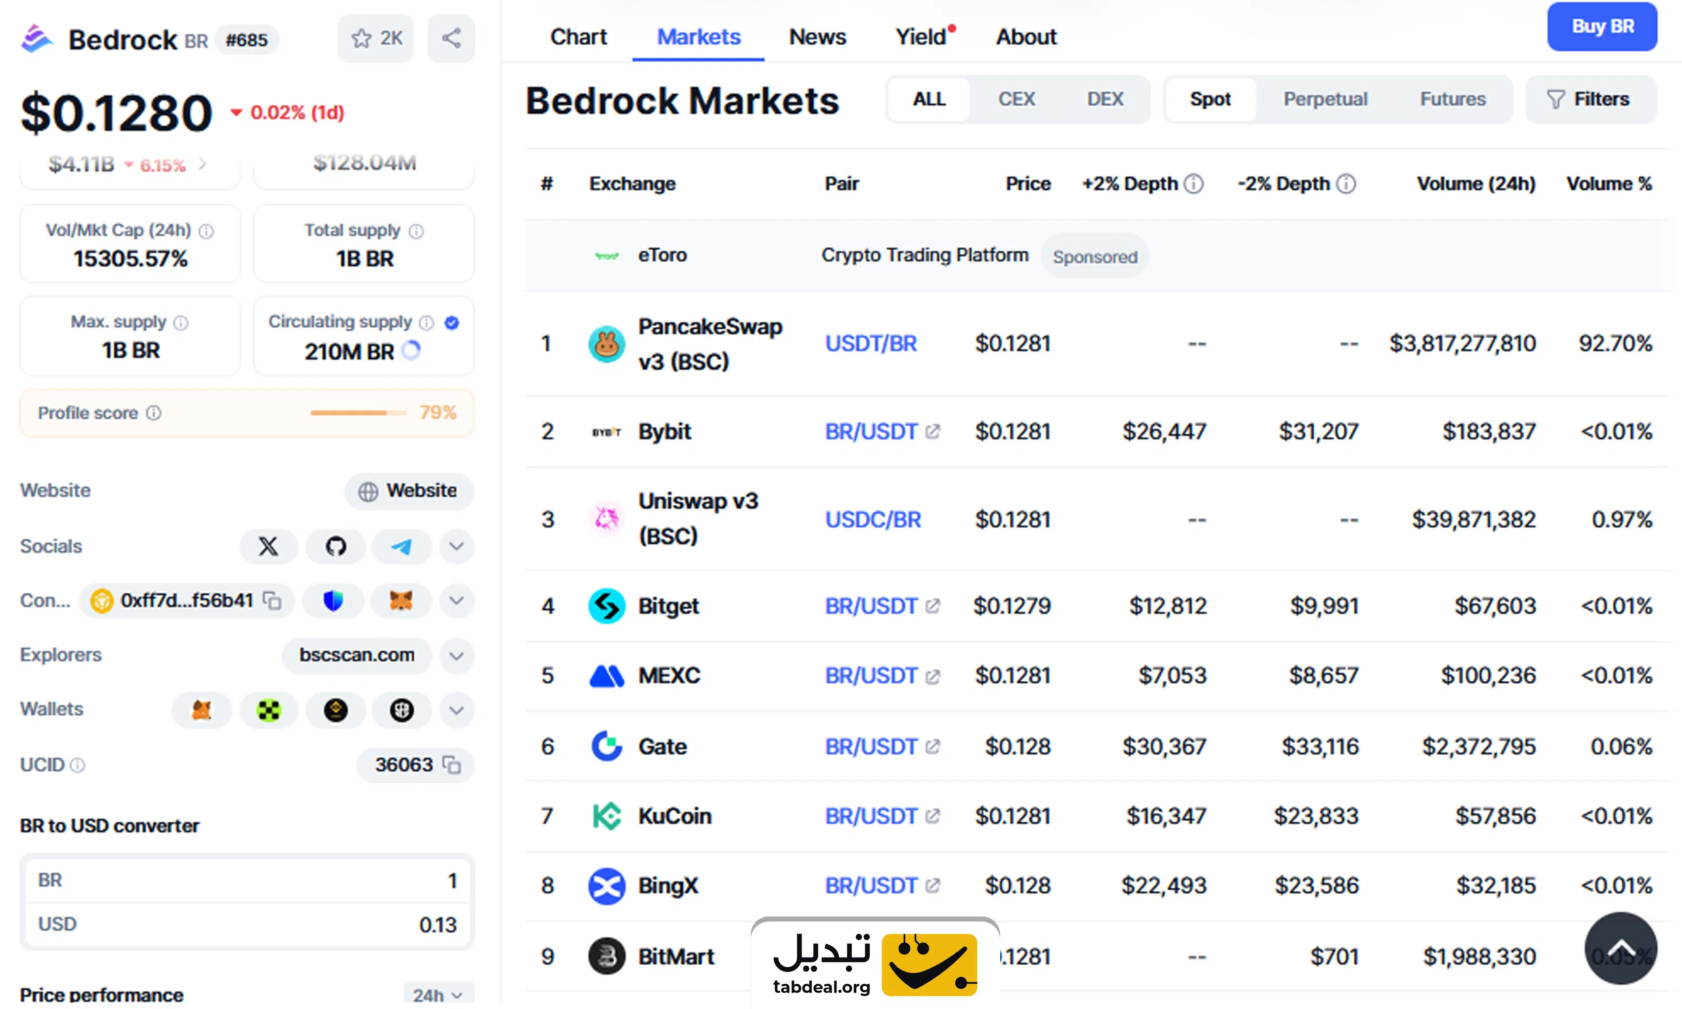Image resolution: width=1682 pixels, height=1009 pixels.
Task: Open Gate BR/USDT pair link
Action: click(882, 747)
